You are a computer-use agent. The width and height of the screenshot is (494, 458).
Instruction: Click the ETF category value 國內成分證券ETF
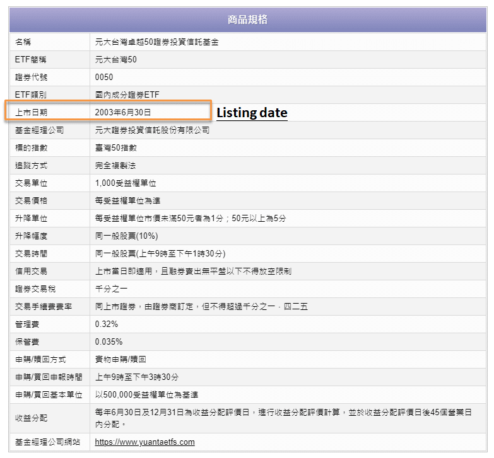pyautogui.click(x=127, y=94)
